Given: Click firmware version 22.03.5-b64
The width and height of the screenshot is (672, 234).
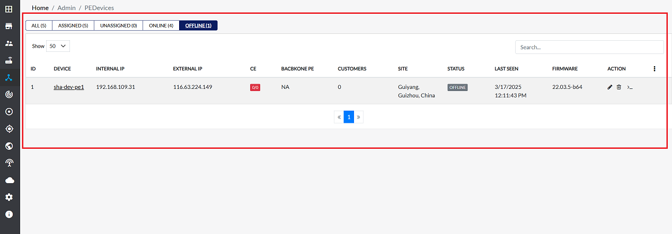Looking at the screenshot, I should click(567, 87).
